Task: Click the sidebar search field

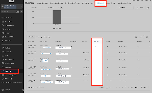Action: 10,12
